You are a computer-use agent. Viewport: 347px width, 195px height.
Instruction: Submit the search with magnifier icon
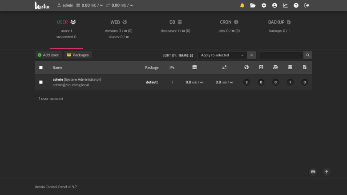(x=307, y=55)
